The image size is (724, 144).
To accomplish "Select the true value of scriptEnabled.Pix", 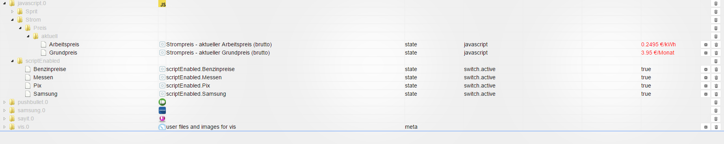I will 646,86.
